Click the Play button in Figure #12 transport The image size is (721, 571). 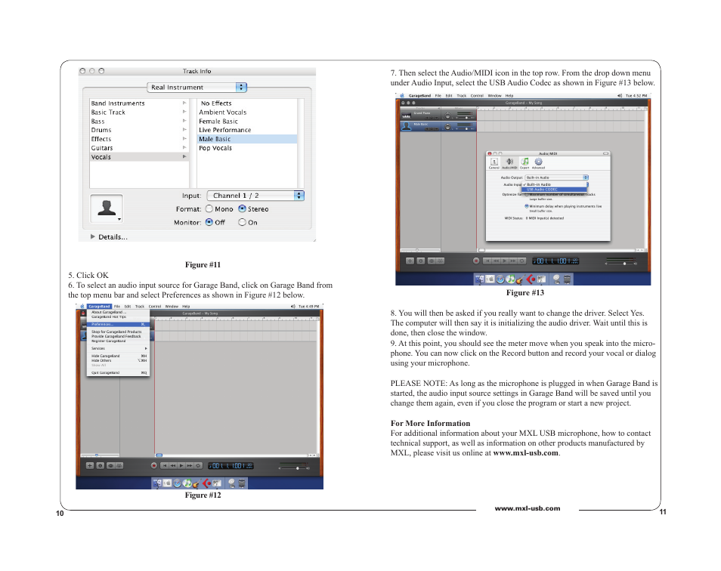(x=181, y=465)
